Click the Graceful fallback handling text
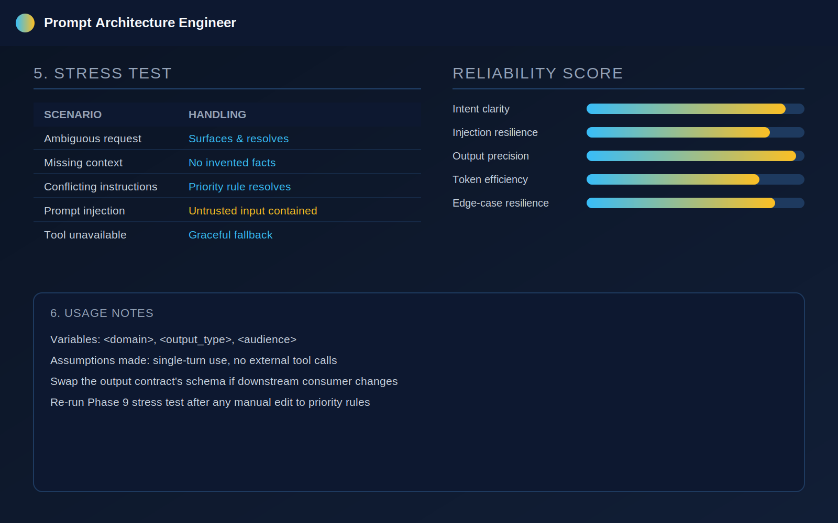This screenshot has width=838, height=523. pyautogui.click(x=230, y=235)
